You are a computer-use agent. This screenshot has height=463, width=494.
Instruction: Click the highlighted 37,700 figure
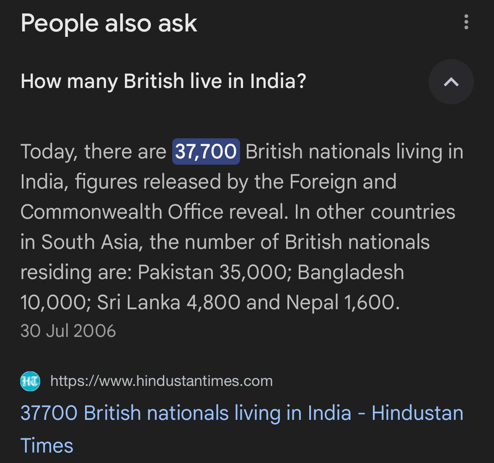click(x=206, y=152)
